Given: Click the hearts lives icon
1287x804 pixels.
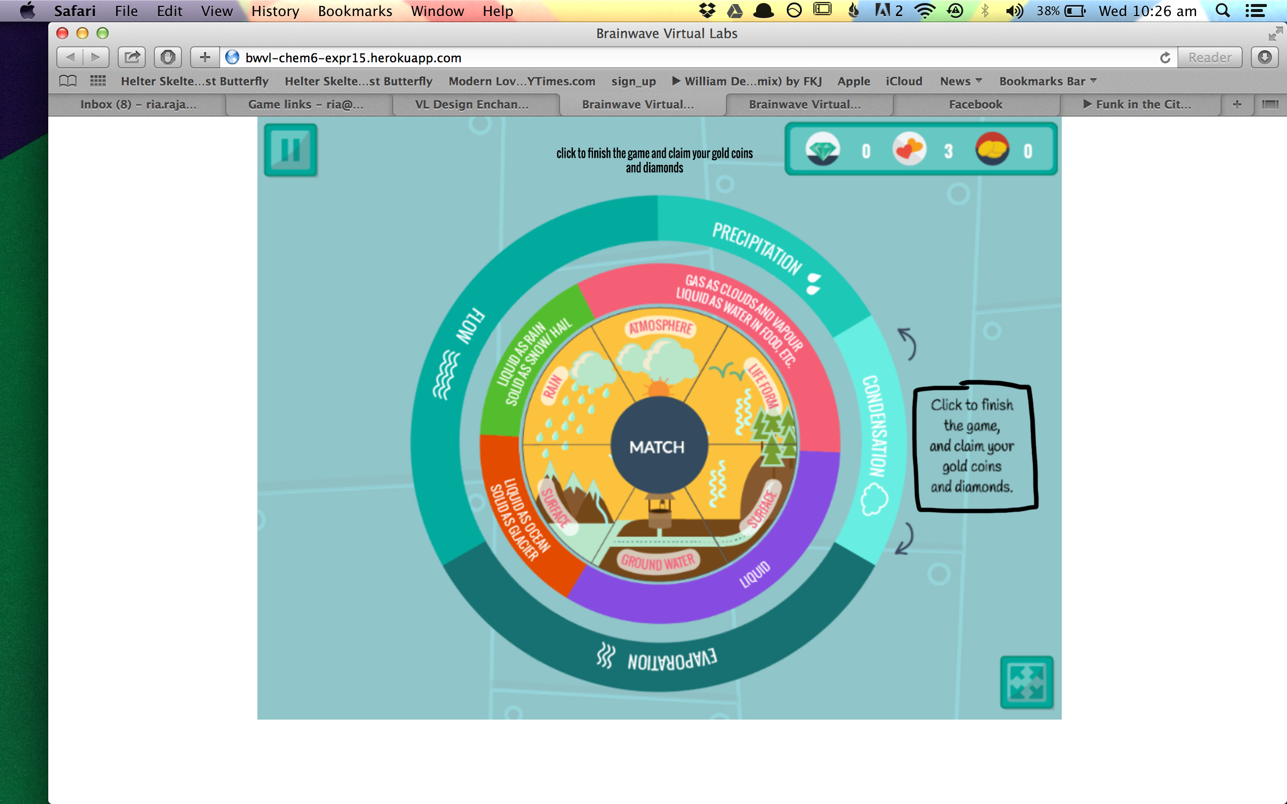Looking at the screenshot, I should (x=909, y=149).
